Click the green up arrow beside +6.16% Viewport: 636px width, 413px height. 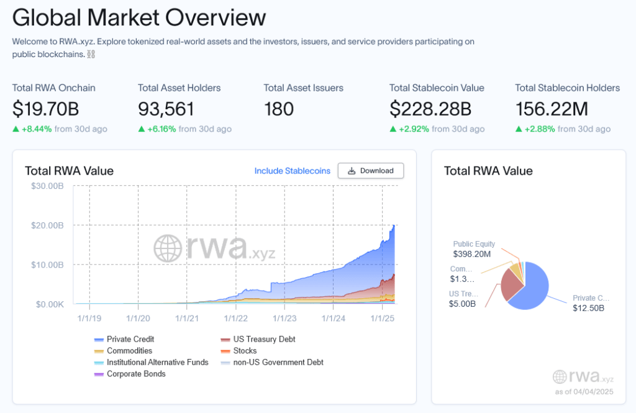click(x=142, y=129)
